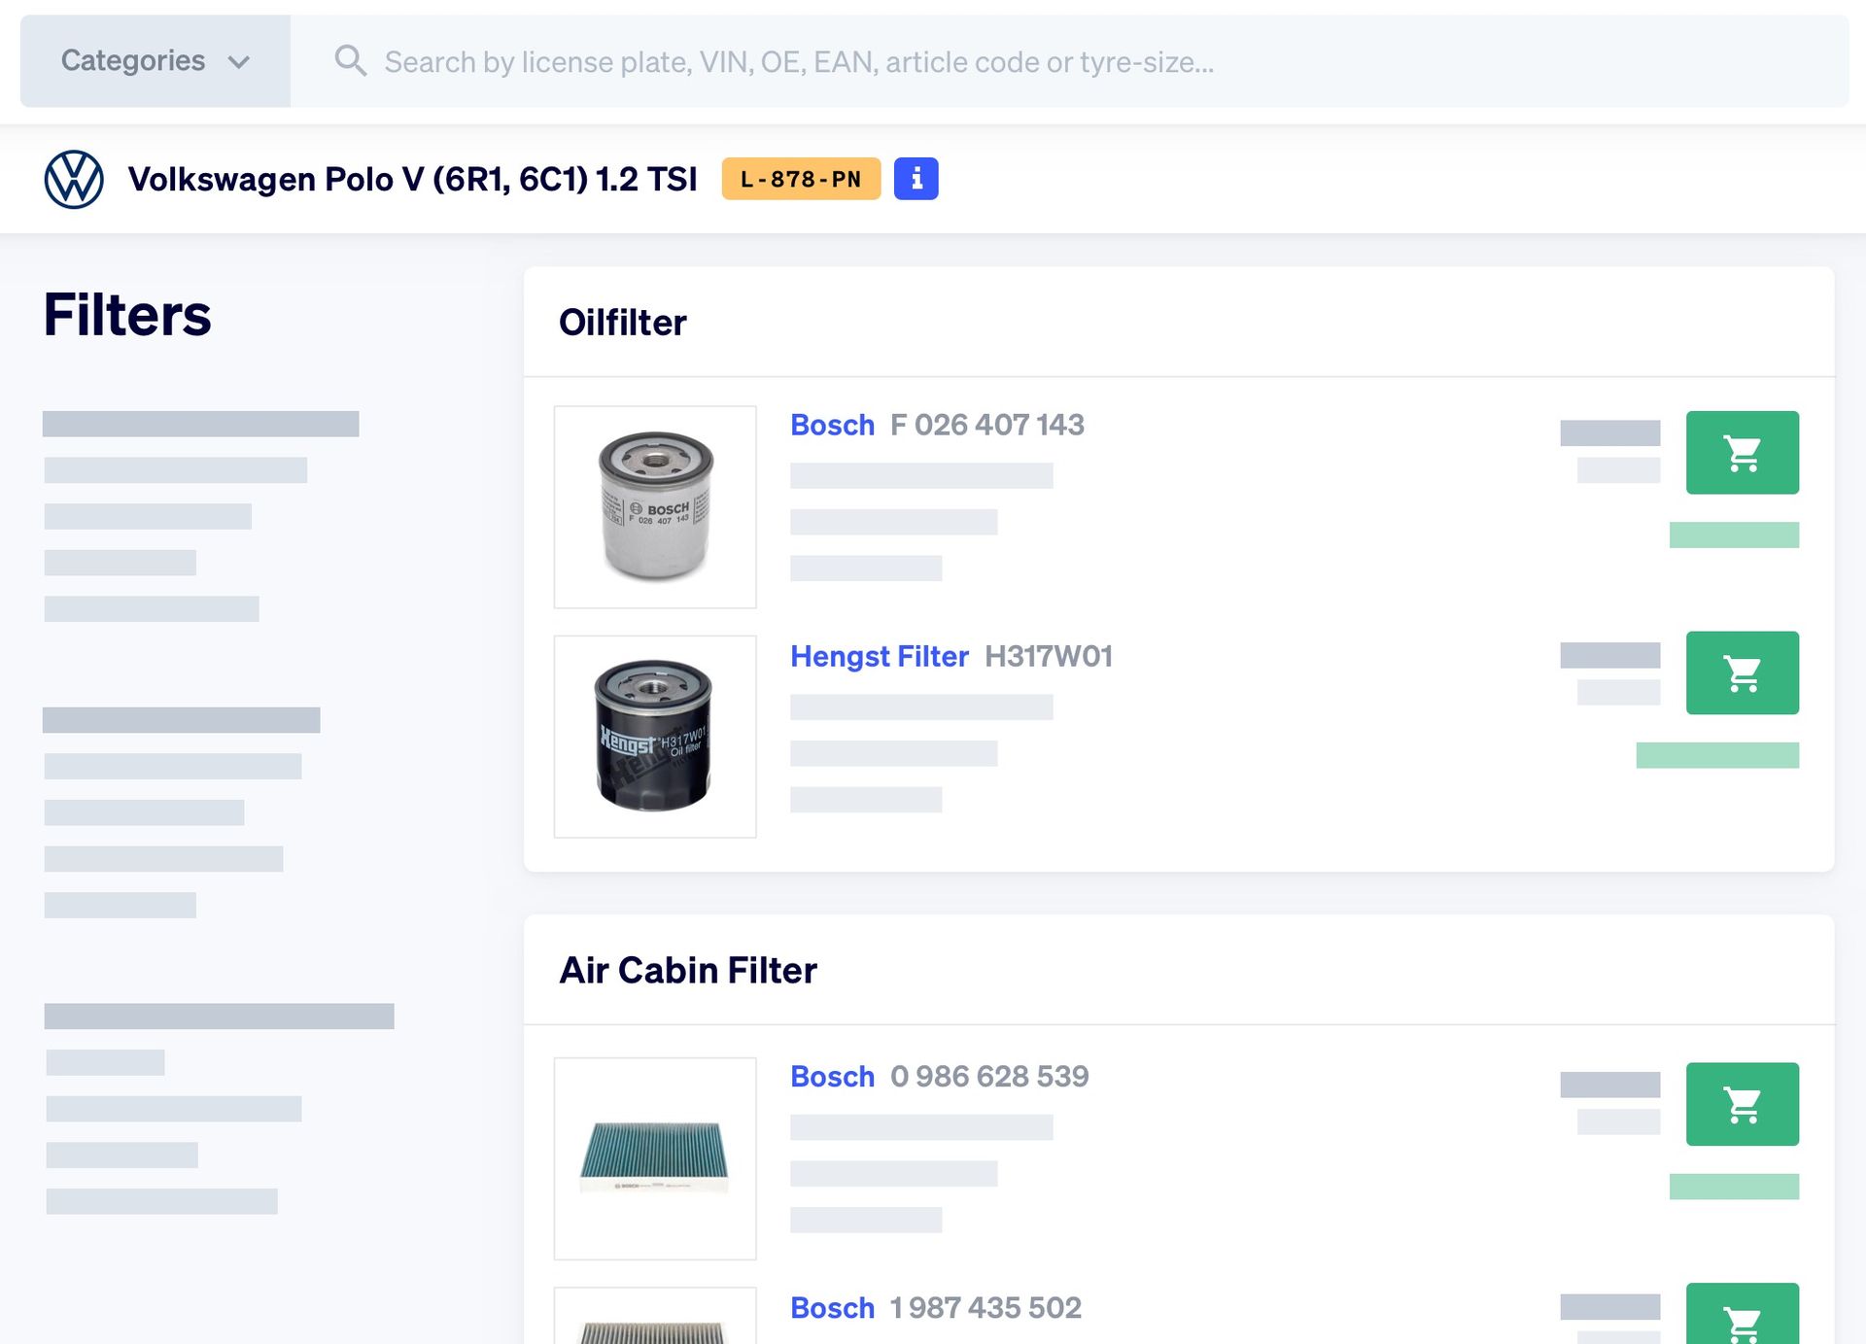Open the Bosch link for 1 987 435 502
Image resolution: width=1866 pixels, height=1344 pixels.
832,1308
